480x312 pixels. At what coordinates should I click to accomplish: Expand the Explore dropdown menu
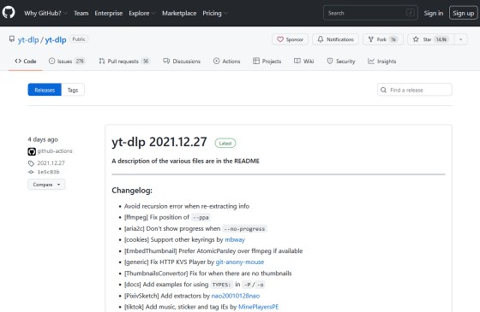tap(142, 13)
